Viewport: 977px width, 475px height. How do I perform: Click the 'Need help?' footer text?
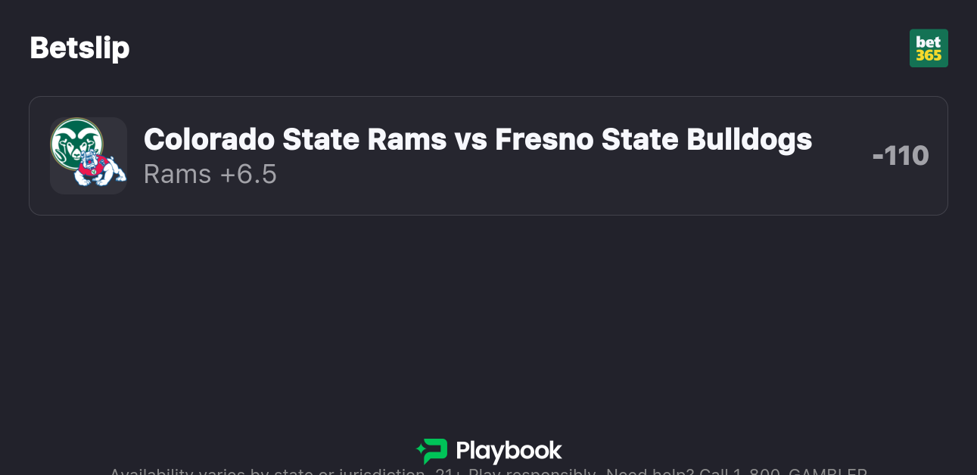tap(649, 472)
